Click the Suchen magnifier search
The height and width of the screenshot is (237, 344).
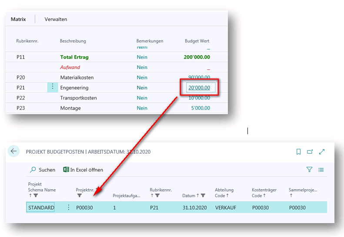tap(43, 170)
